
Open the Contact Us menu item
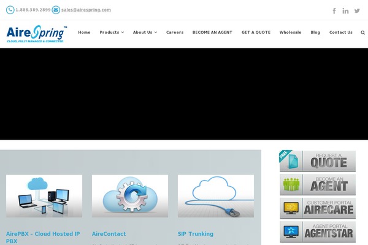[341, 32]
